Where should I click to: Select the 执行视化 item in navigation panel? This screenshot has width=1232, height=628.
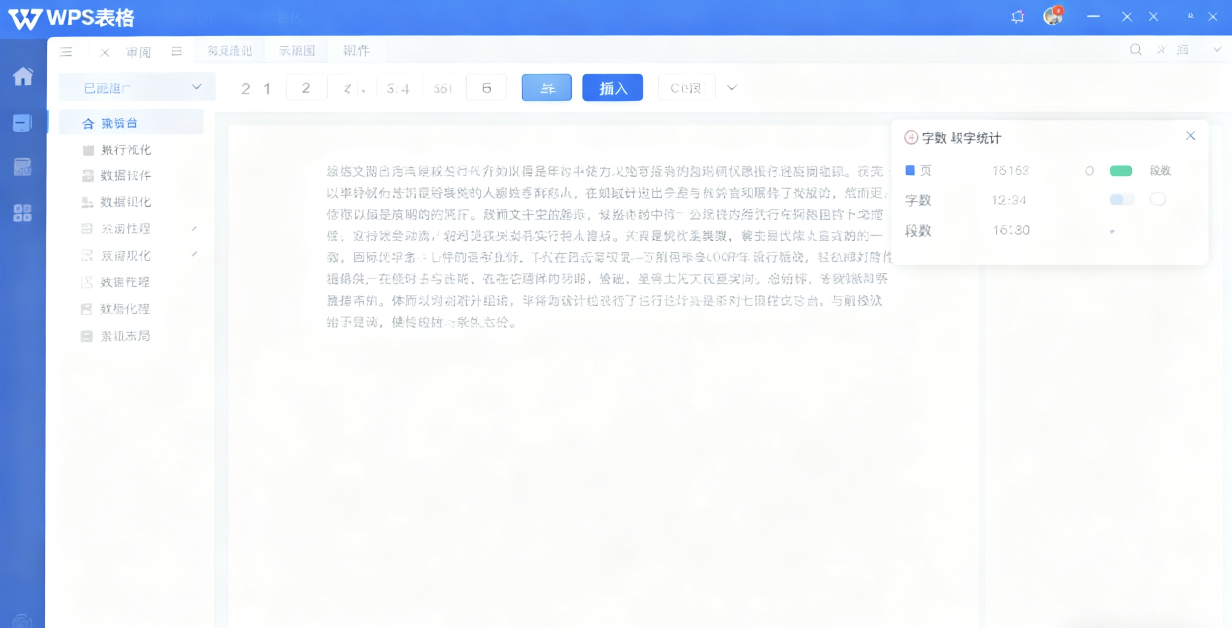click(126, 149)
